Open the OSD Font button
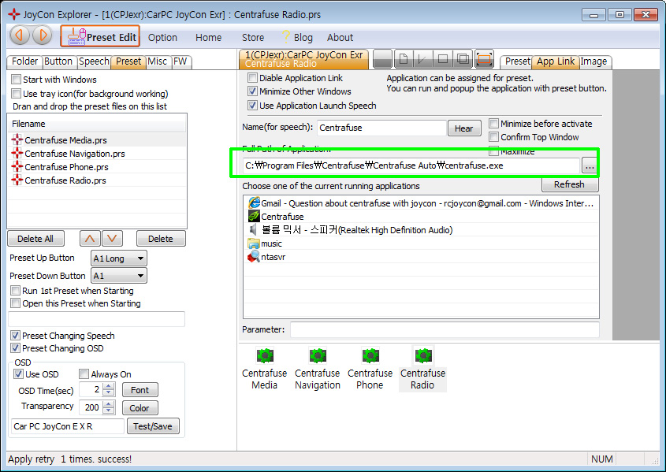 point(140,390)
